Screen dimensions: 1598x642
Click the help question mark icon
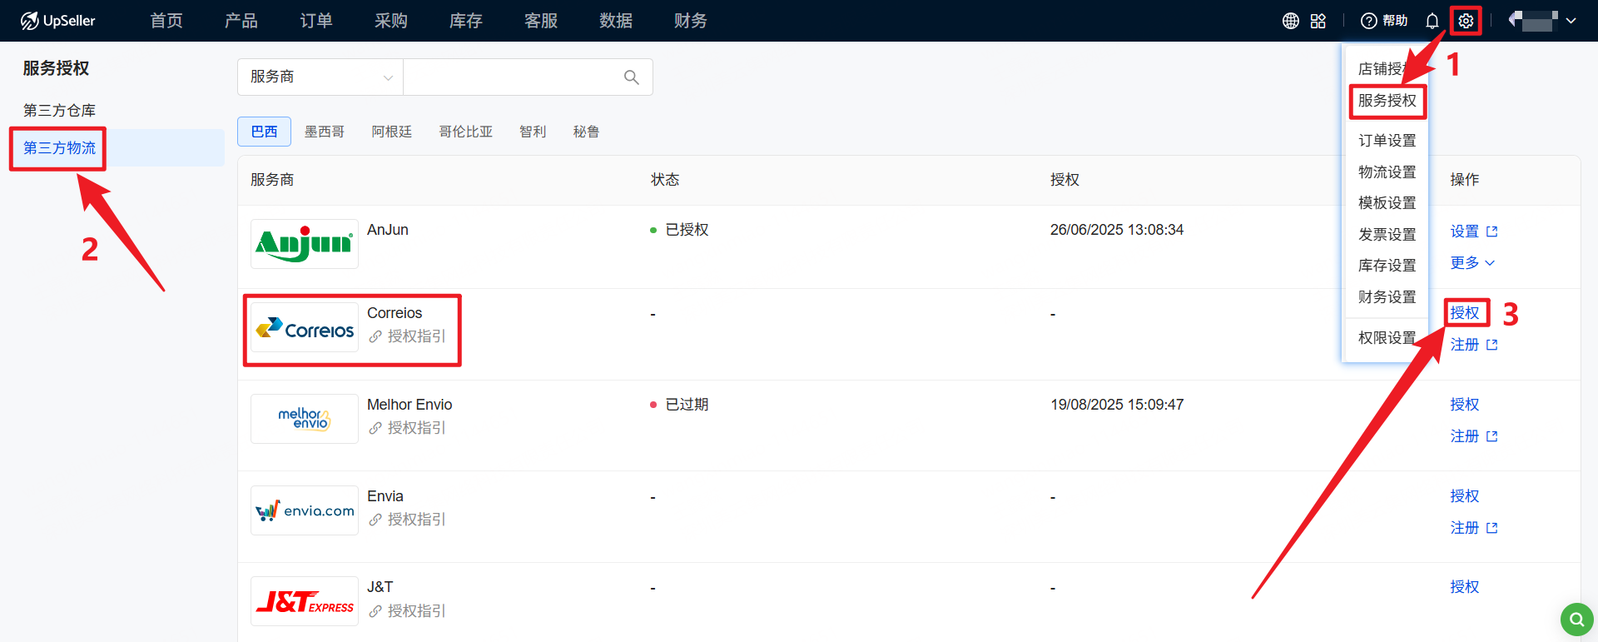click(x=1369, y=21)
